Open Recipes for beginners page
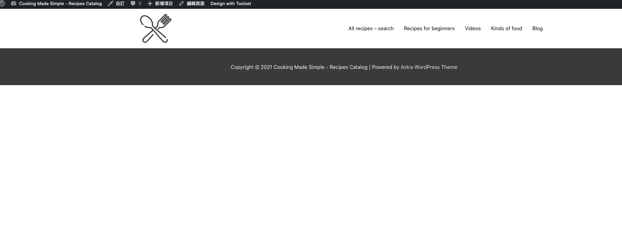Screen dimensions: 622x229 (429, 28)
